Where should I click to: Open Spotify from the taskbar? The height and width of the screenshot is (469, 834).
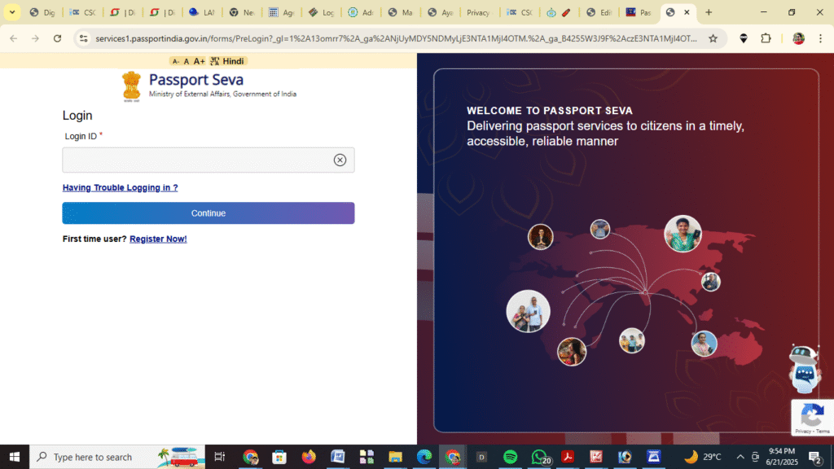pyautogui.click(x=510, y=457)
